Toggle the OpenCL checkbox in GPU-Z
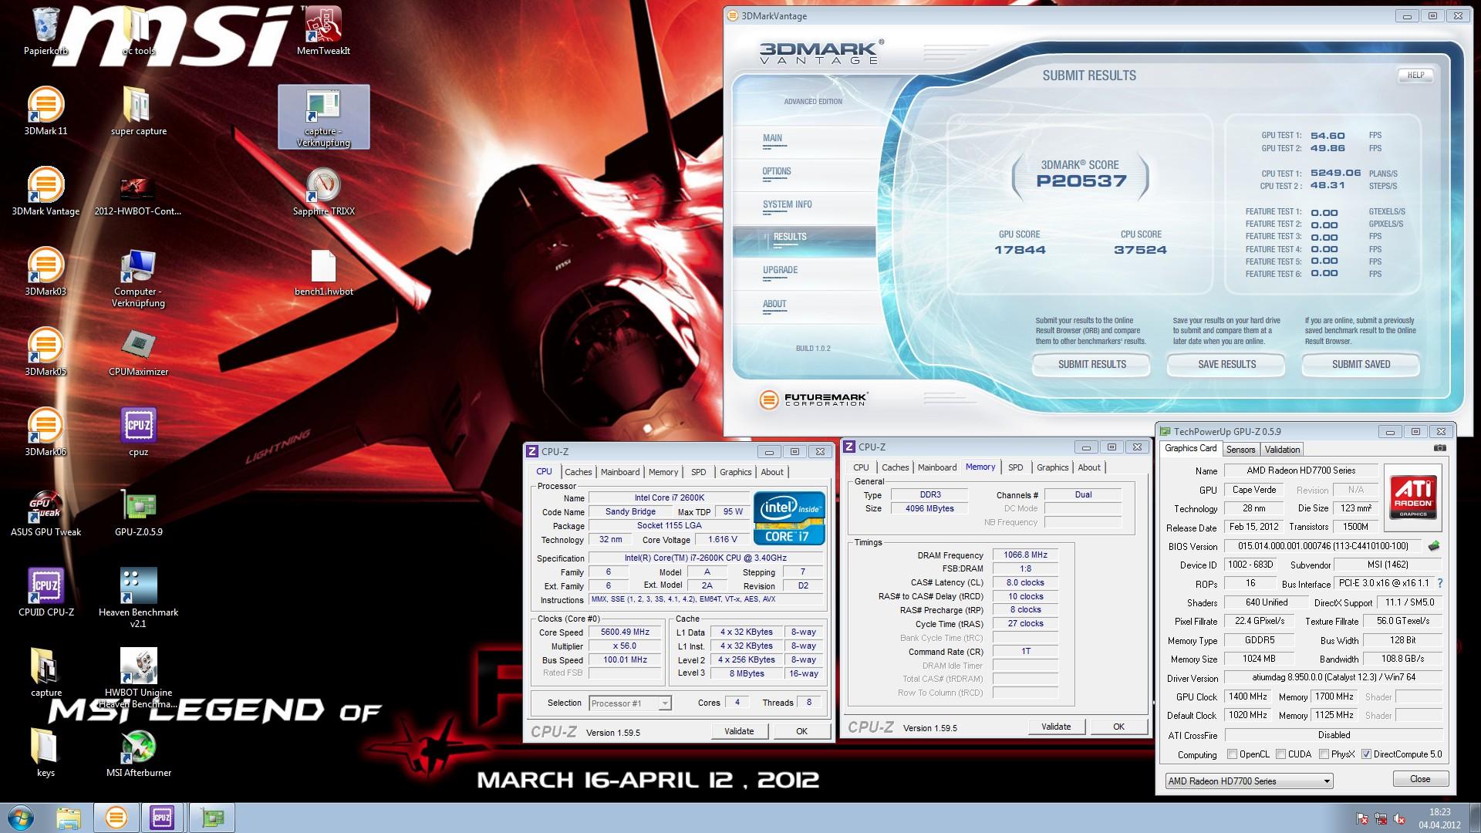The width and height of the screenshot is (1481, 833). pyautogui.click(x=1232, y=754)
